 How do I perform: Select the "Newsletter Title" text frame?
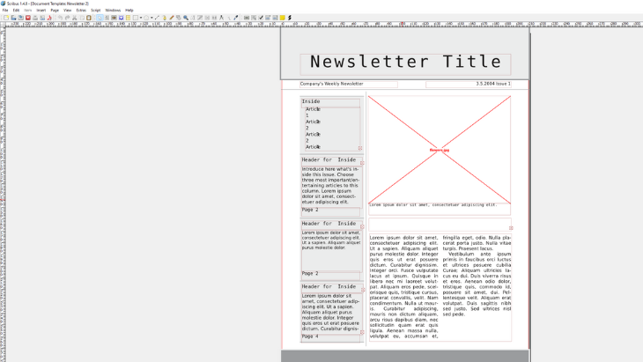(405, 64)
